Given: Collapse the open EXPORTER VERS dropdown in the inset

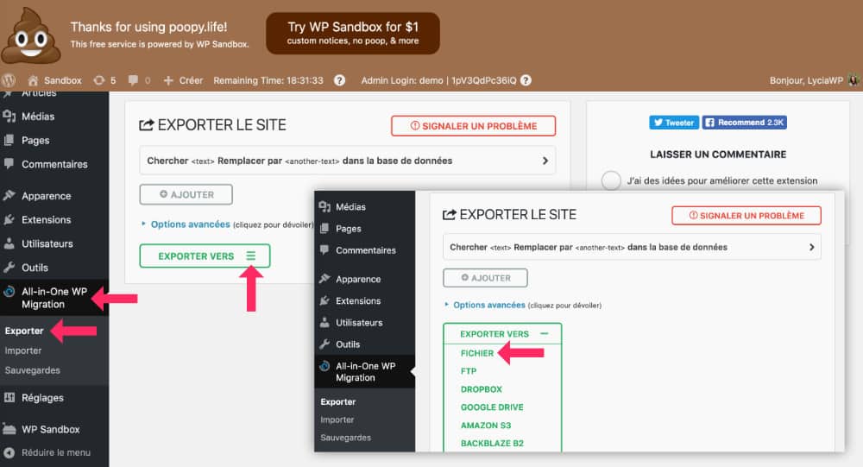Looking at the screenshot, I should (502, 334).
